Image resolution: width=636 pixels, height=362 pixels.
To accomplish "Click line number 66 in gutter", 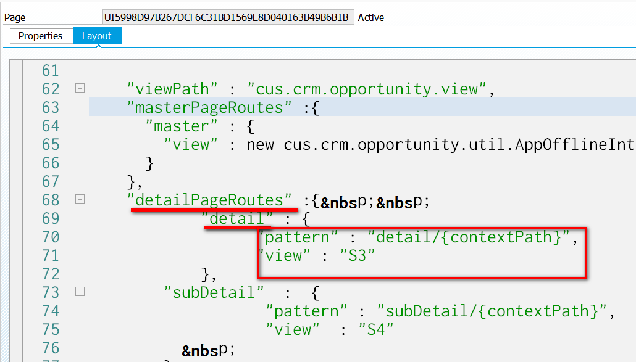I will click(x=51, y=163).
